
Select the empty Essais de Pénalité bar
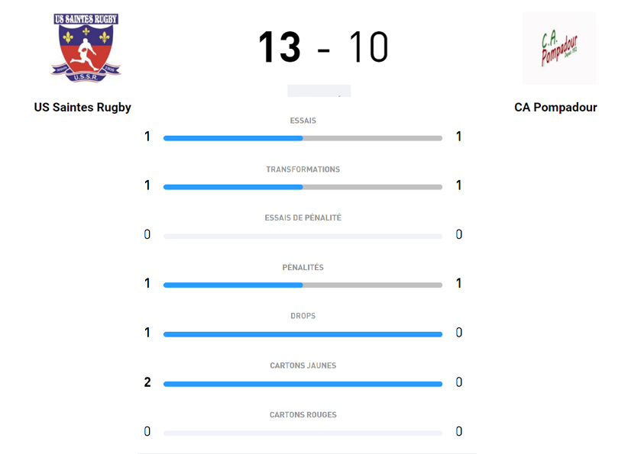pyautogui.click(x=303, y=237)
